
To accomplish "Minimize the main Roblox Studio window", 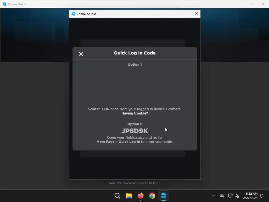I will [x=239, y=4].
